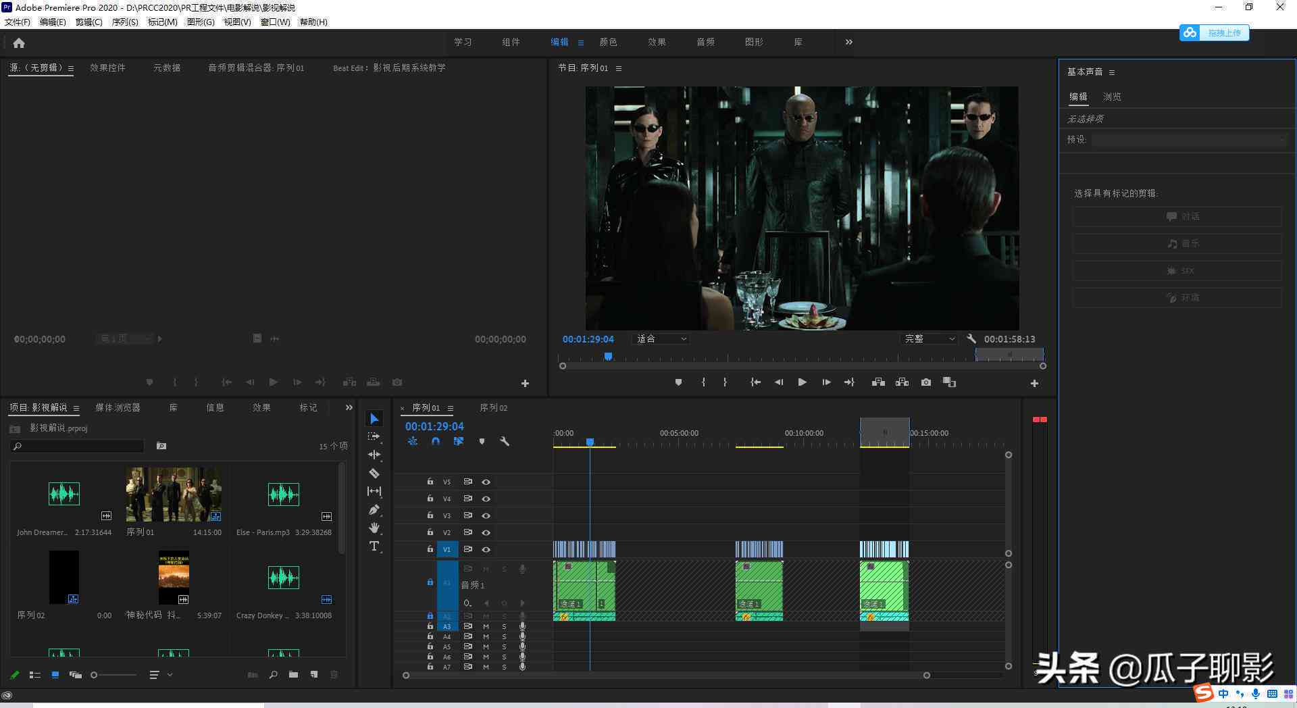Screen dimensions: 1297x708
Task: Click the New Bin folder icon
Action: point(293,674)
